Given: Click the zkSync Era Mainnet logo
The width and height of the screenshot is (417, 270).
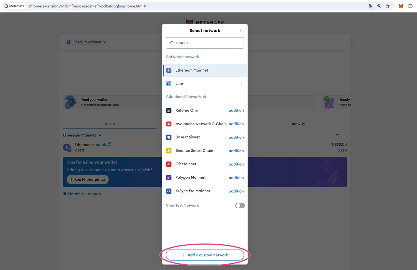Looking at the screenshot, I should click(x=169, y=191).
